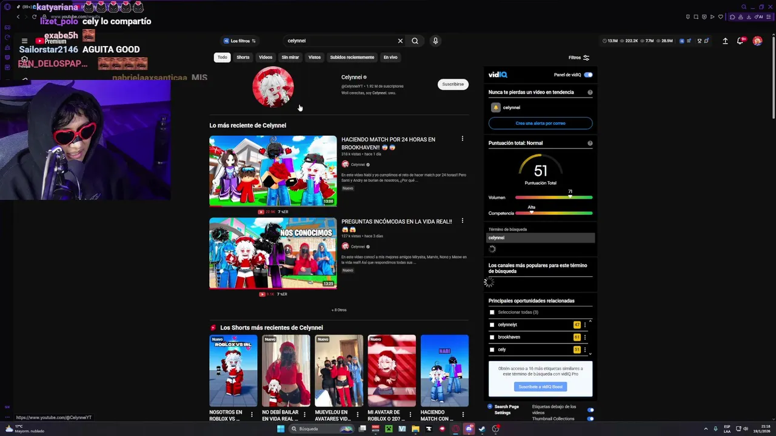The image size is (776, 436).
Task: Open the Celynnei channel name link
Action: pos(352,77)
